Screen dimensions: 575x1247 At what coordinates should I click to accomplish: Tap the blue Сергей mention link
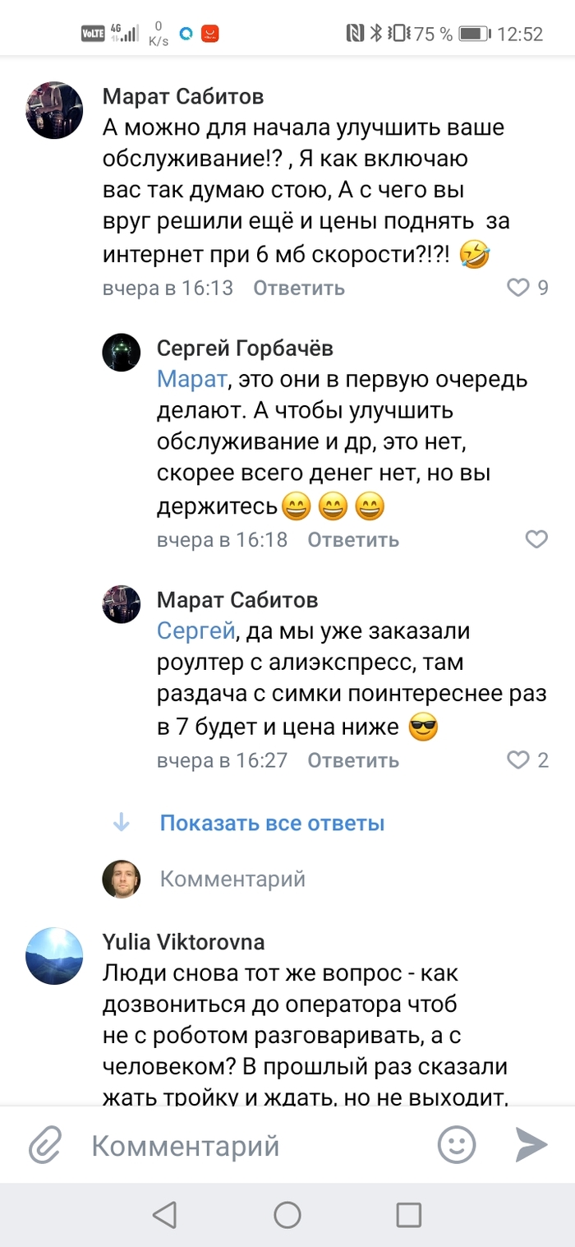(x=195, y=632)
